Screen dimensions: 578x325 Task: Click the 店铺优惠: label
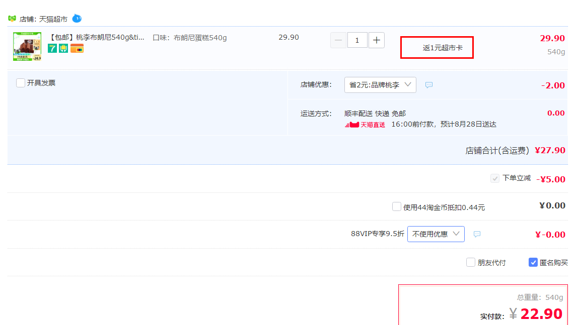click(316, 84)
